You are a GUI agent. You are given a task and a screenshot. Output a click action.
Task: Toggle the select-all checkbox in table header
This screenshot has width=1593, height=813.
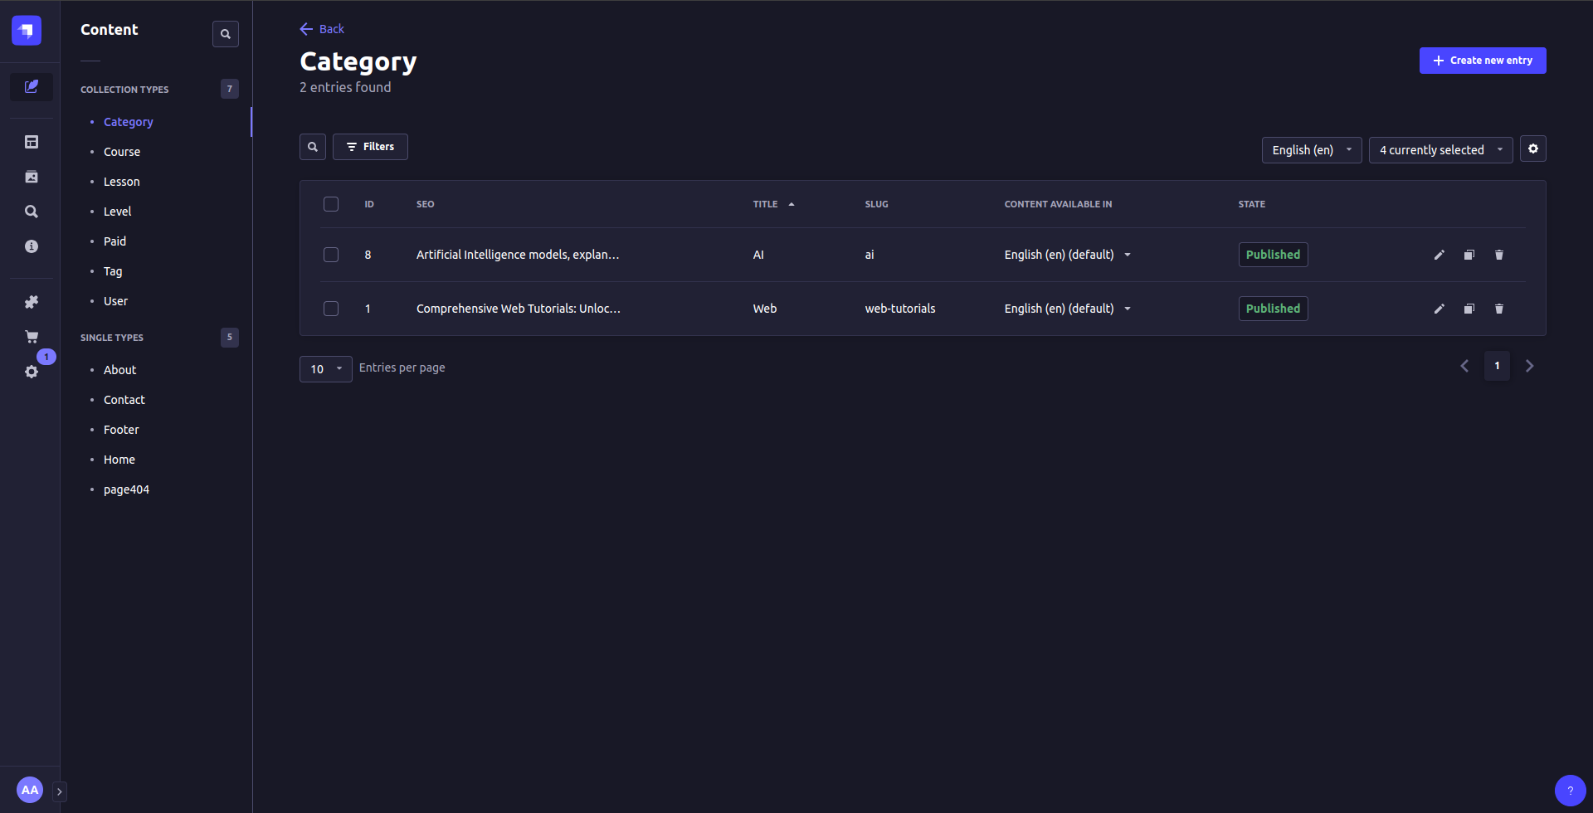pos(330,203)
